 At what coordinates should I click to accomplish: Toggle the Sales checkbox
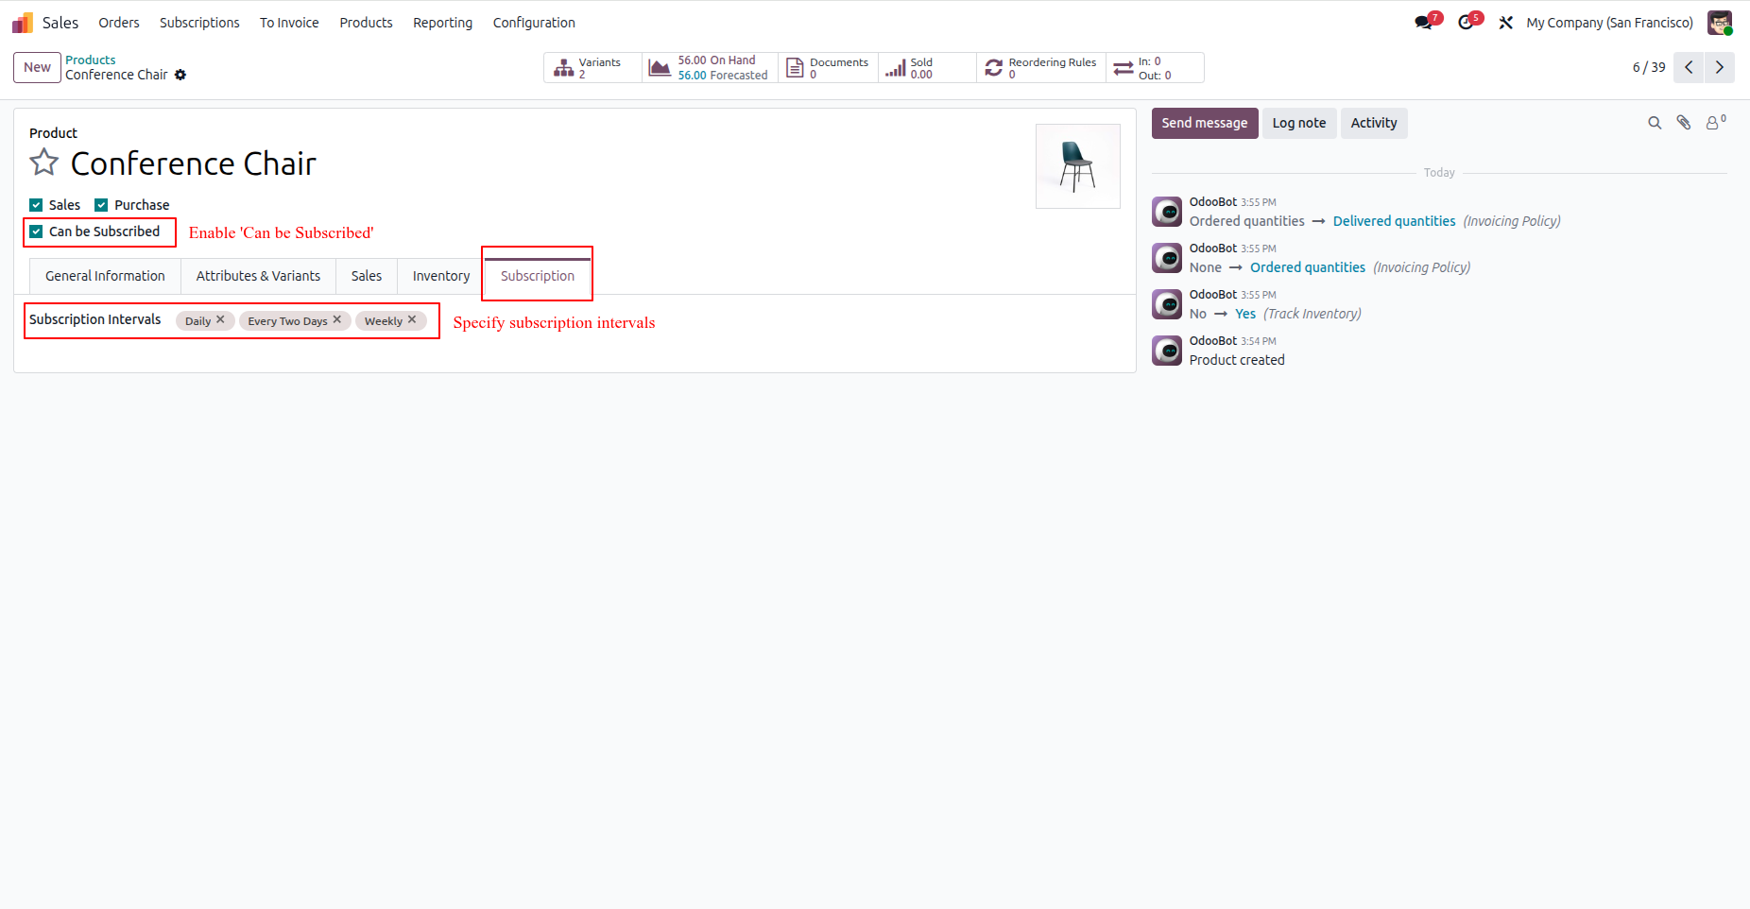coord(36,205)
